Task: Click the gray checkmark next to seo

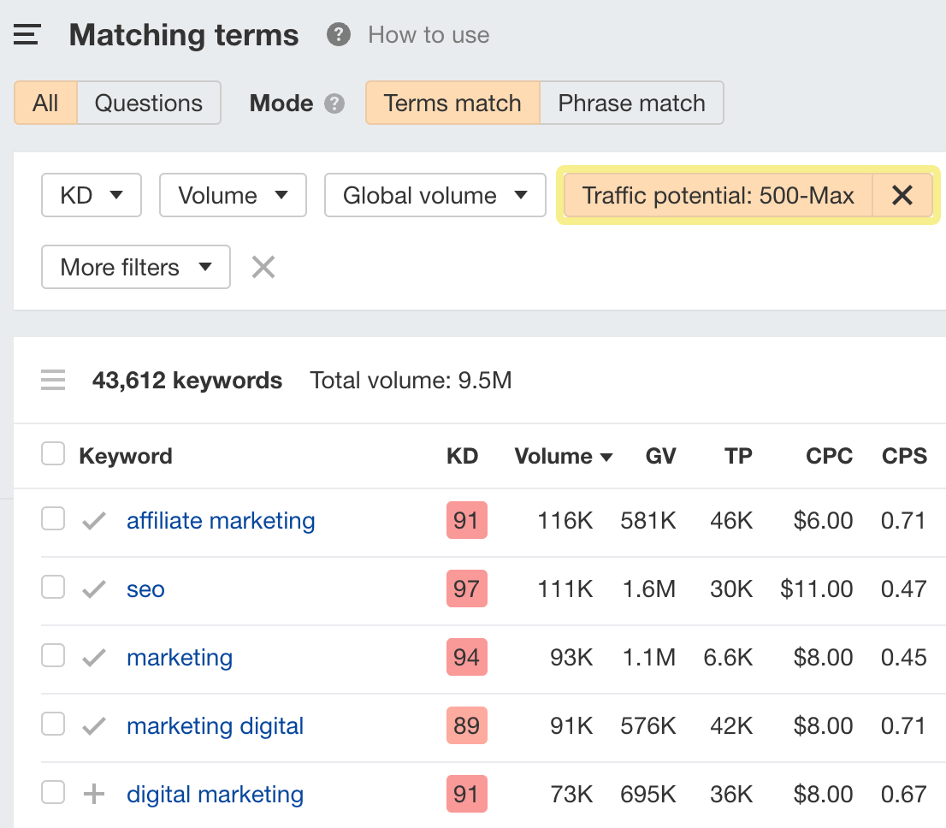Action: pyautogui.click(x=92, y=588)
